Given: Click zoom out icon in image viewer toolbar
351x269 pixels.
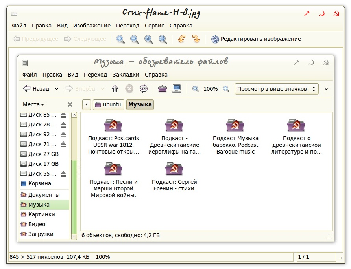Looking at the screenshot, I should (x=134, y=39).
